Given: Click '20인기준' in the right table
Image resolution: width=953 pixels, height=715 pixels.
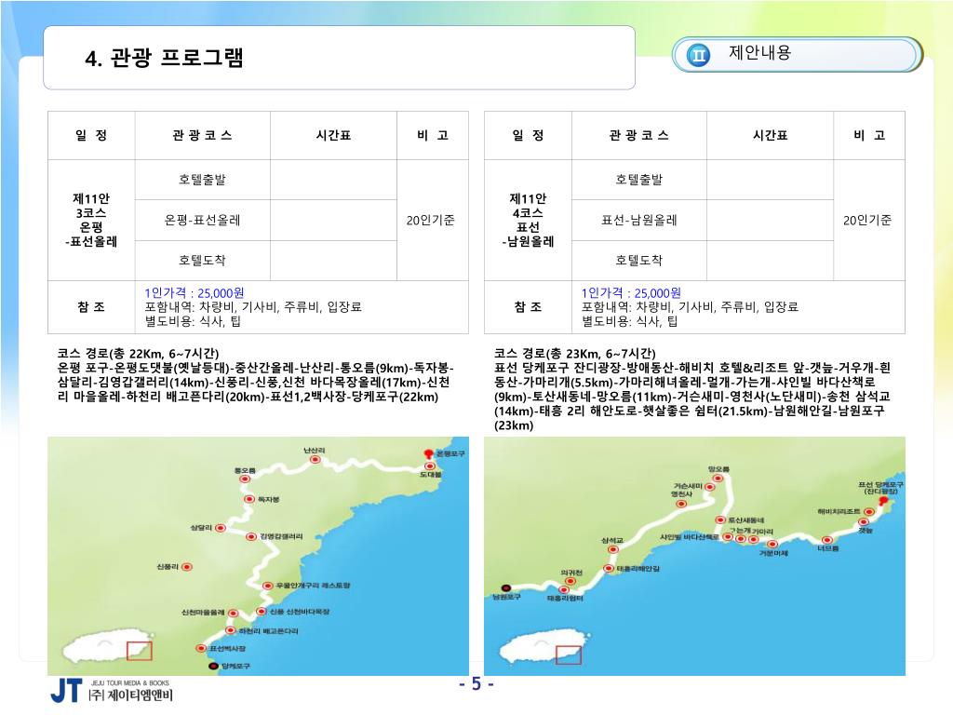Looking at the screenshot, I should (x=867, y=220).
